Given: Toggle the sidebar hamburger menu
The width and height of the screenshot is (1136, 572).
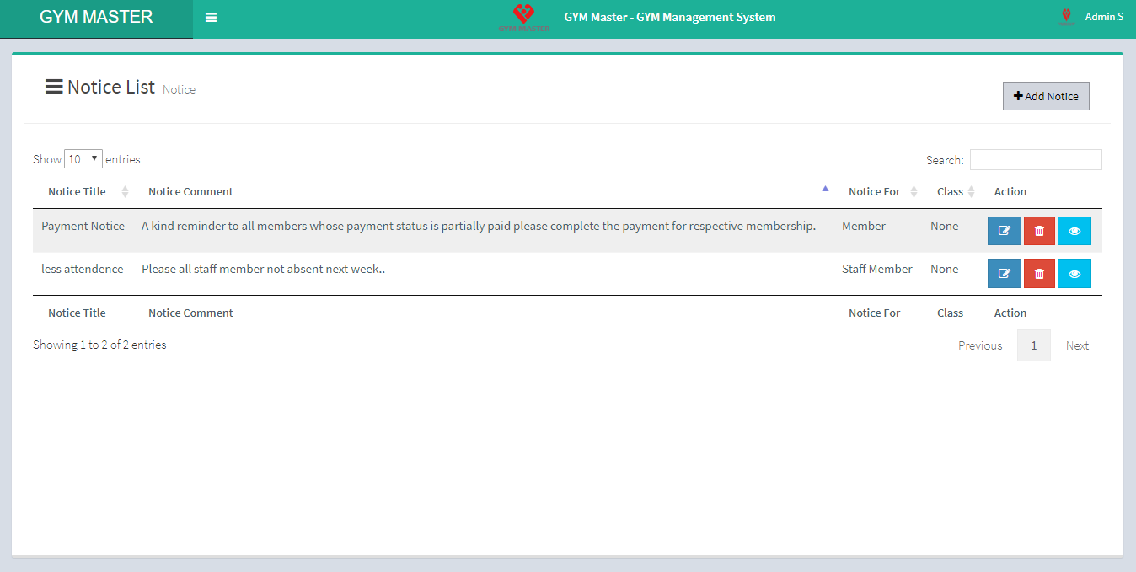Looking at the screenshot, I should [x=211, y=18].
